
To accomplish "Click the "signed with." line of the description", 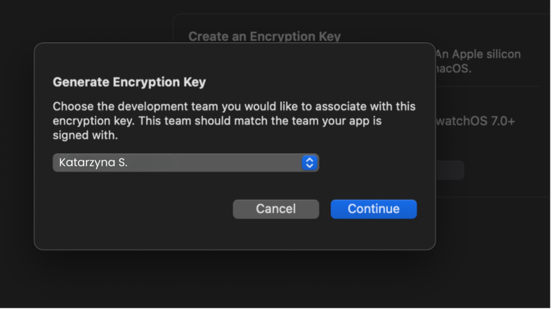I will (85, 135).
